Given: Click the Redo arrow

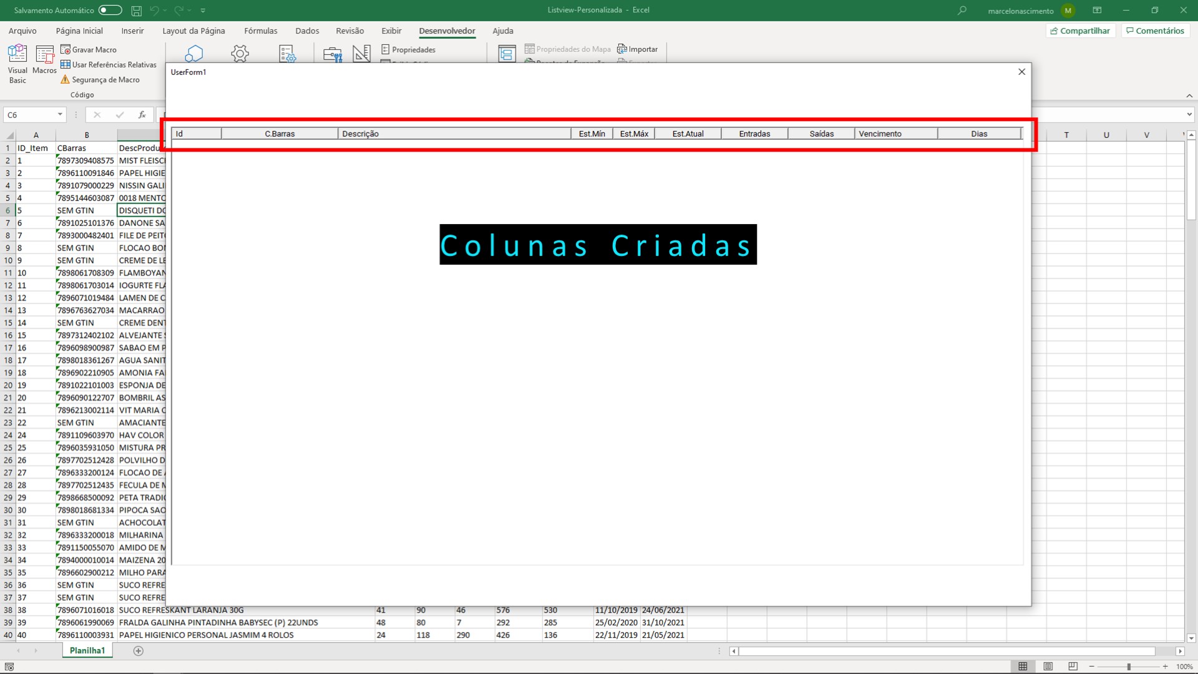Looking at the screenshot, I should tap(178, 10).
